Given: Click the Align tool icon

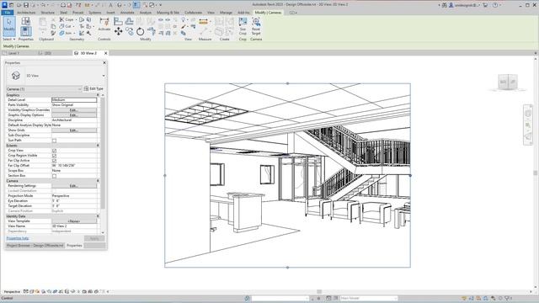Looking at the screenshot, I should pyautogui.click(x=118, y=21).
